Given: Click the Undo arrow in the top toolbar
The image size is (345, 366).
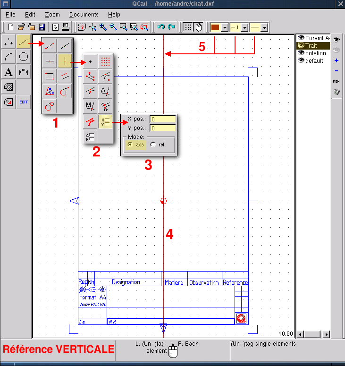Looking at the screenshot, I should pos(161,27).
